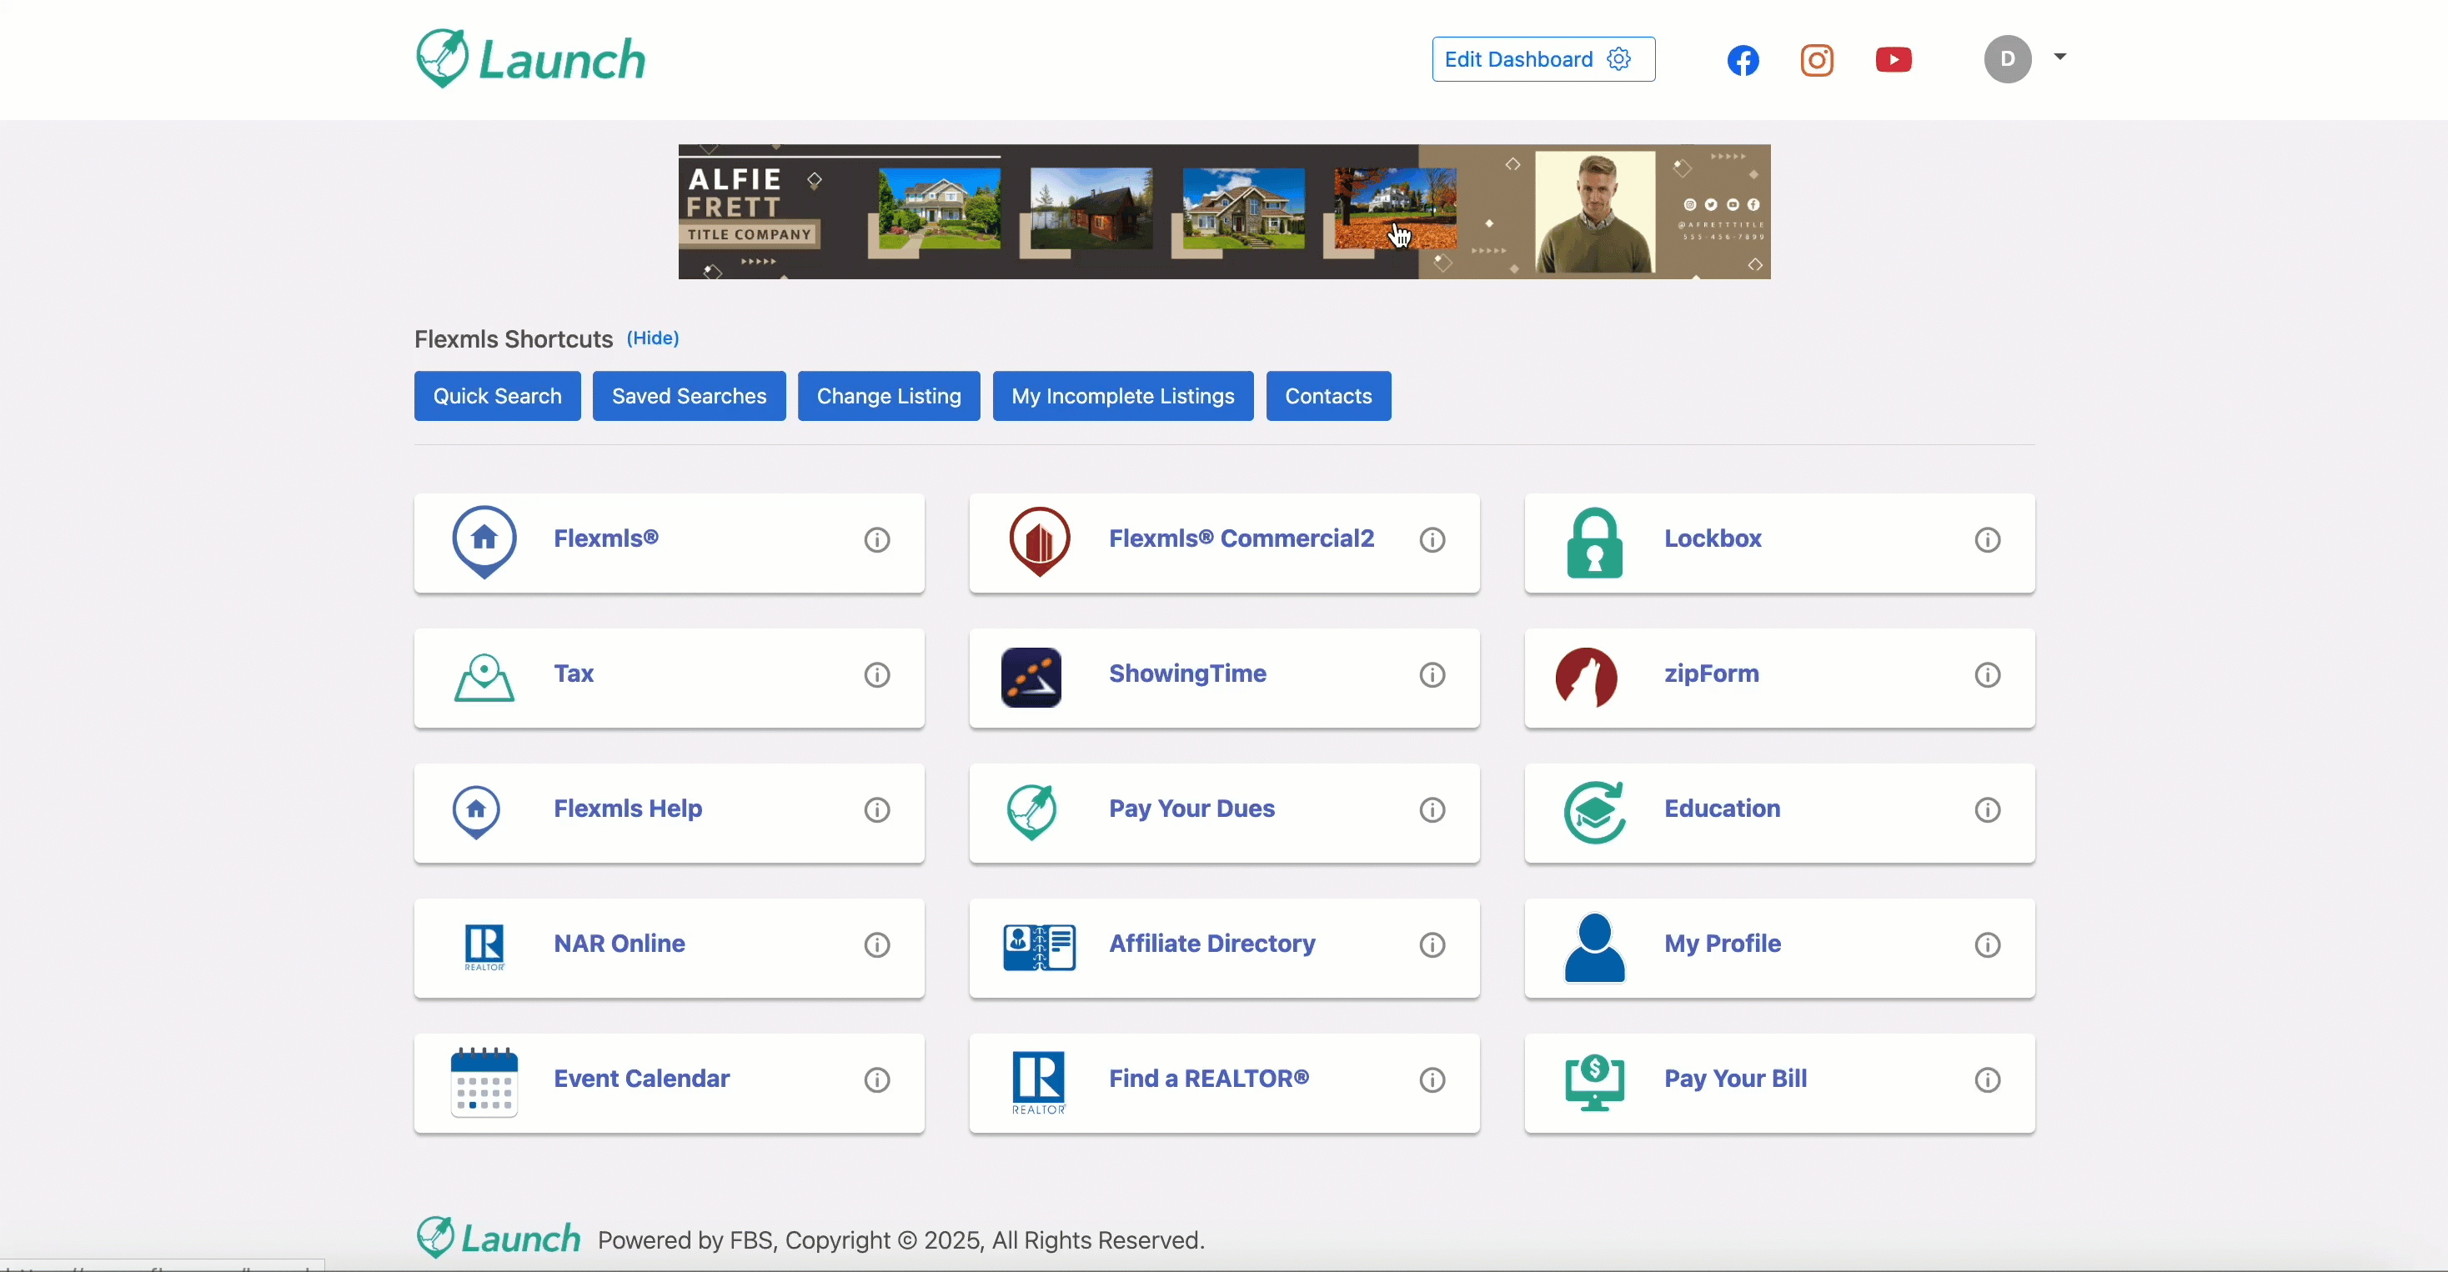Click the My Profile person icon
Image resolution: width=2448 pixels, height=1272 pixels.
pos(1595,947)
